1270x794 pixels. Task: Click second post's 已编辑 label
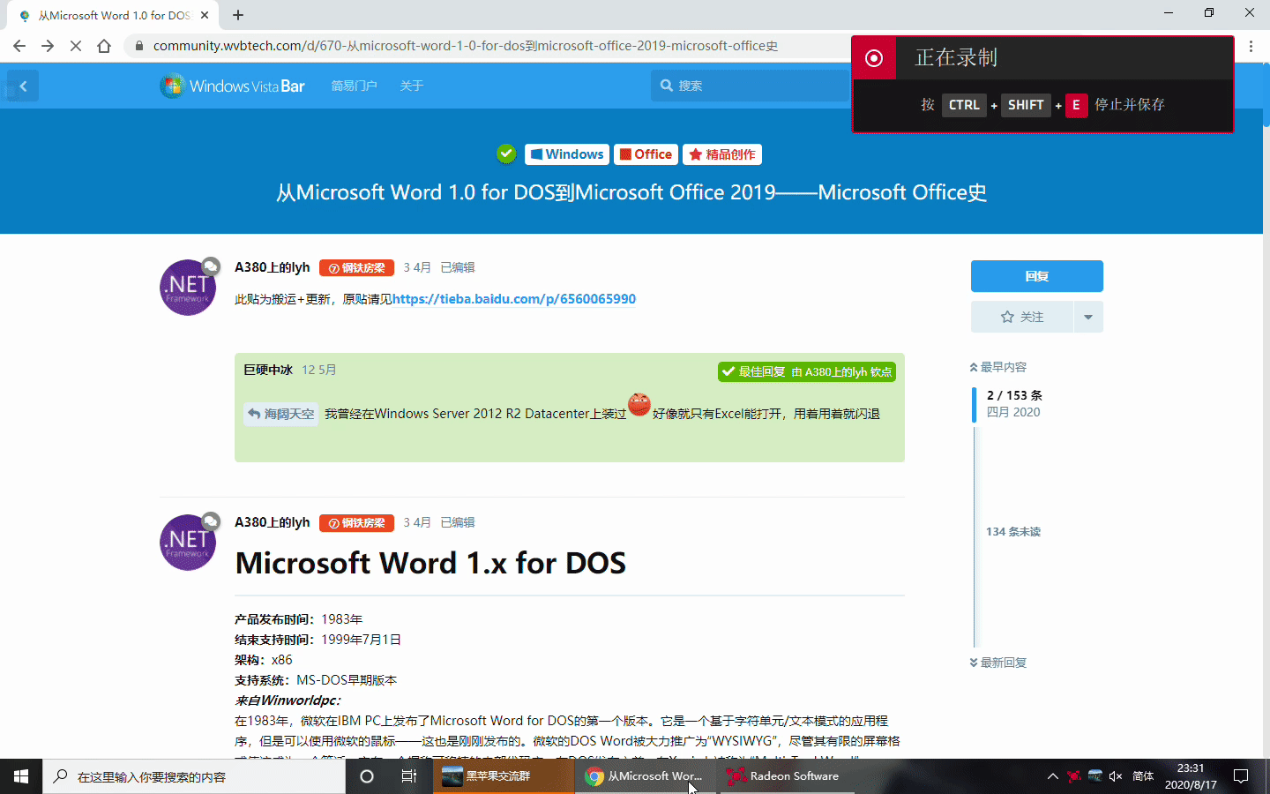pyautogui.click(x=458, y=522)
